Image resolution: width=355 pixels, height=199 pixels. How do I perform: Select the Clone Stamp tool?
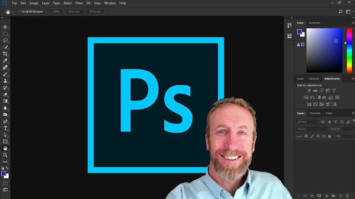(x=5, y=81)
